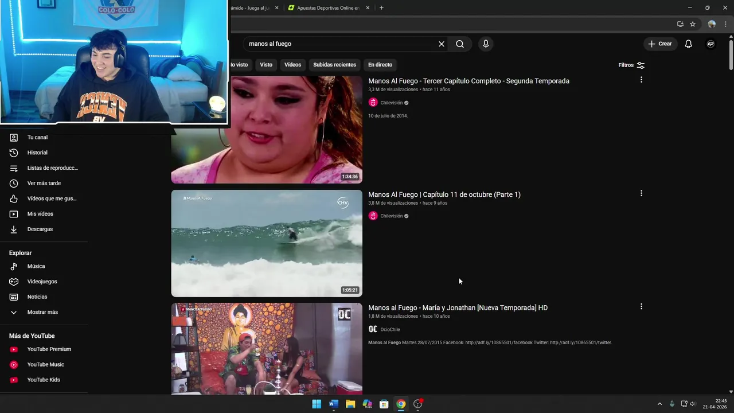Play the María y Jonathan video thumbnail
The width and height of the screenshot is (734, 413).
pyautogui.click(x=267, y=349)
